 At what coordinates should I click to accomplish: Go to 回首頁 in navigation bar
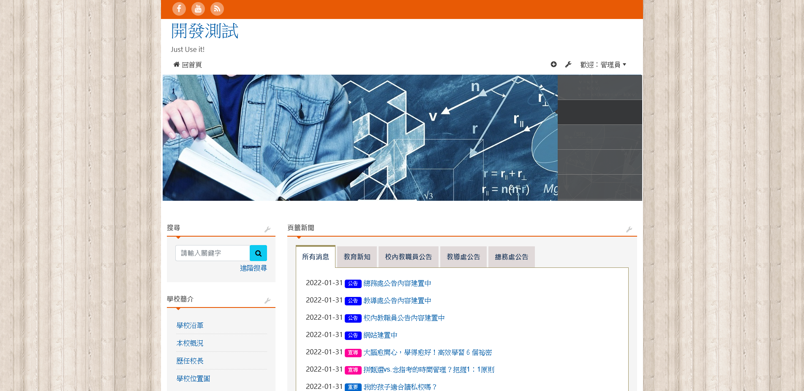tap(188, 65)
